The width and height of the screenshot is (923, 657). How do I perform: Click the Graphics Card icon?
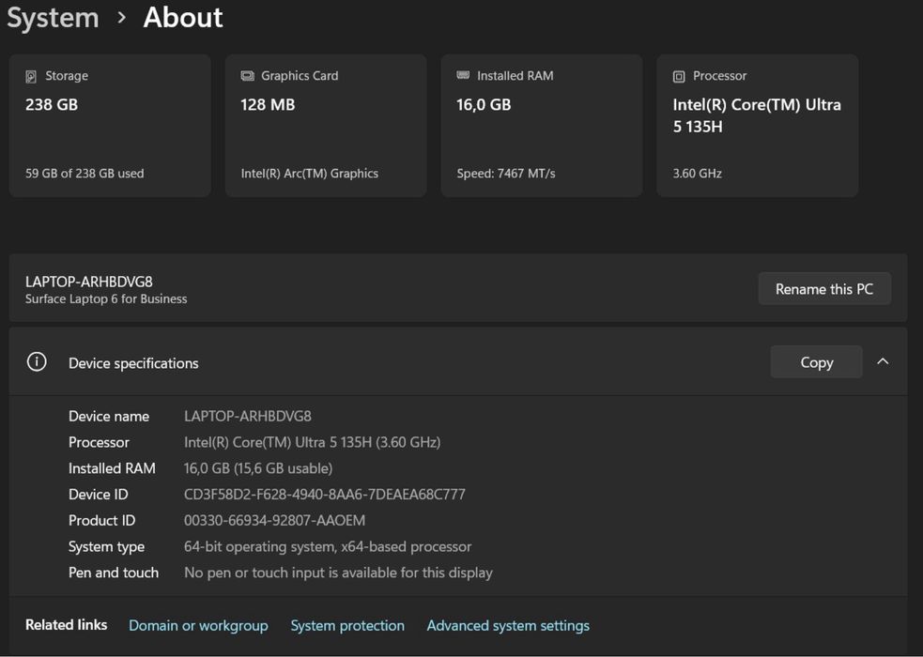[247, 76]
